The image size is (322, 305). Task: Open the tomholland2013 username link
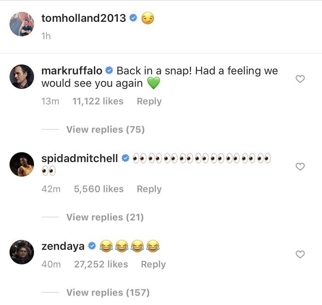tap(84, 18)
